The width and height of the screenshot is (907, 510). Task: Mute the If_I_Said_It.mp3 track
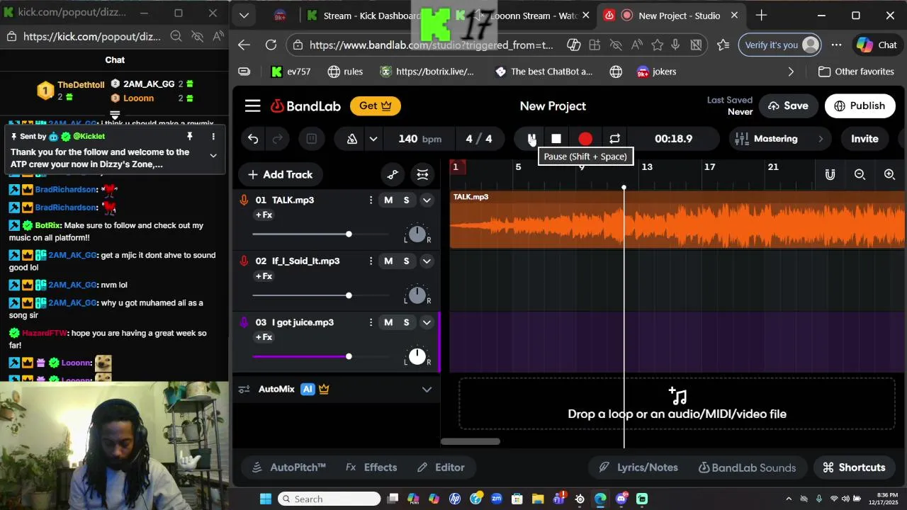[x=388, y=261]
